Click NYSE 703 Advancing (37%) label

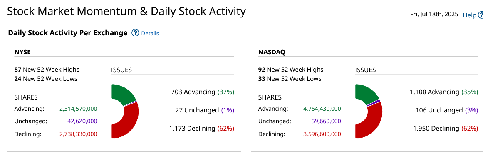point(203,92)
